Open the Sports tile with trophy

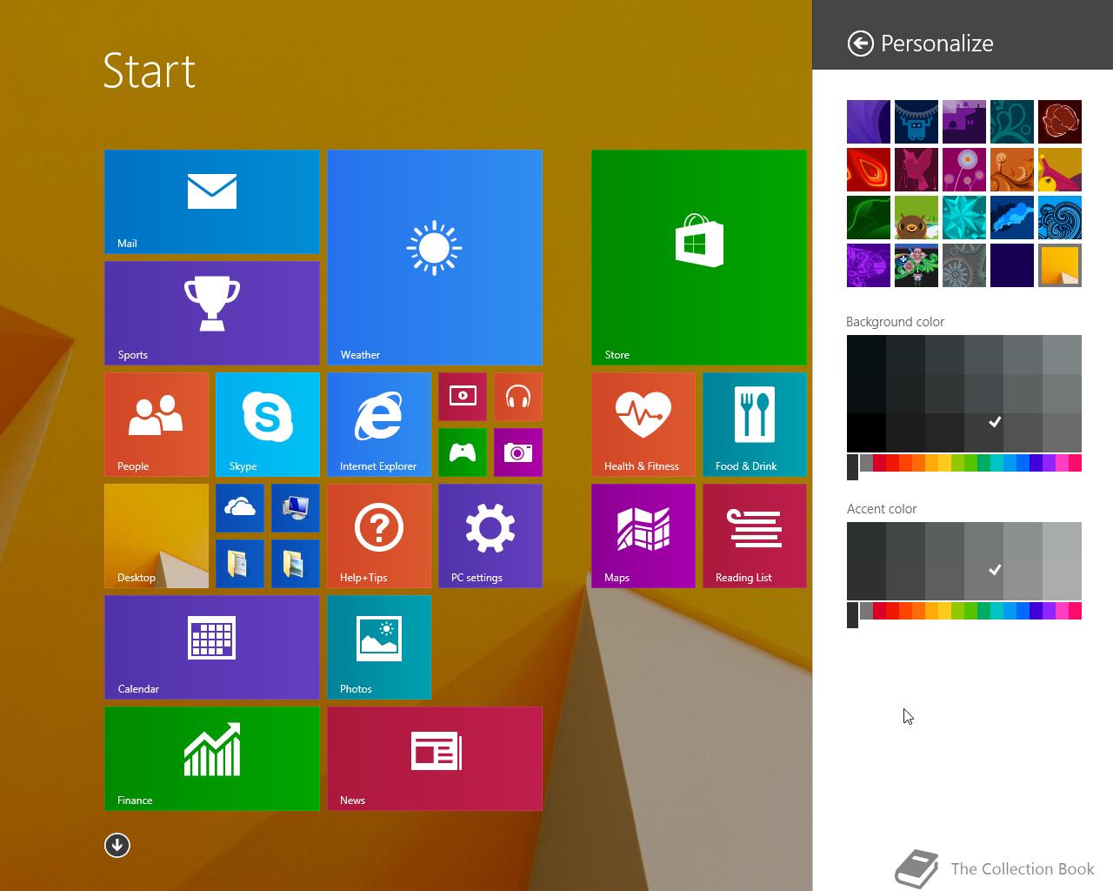212,313
